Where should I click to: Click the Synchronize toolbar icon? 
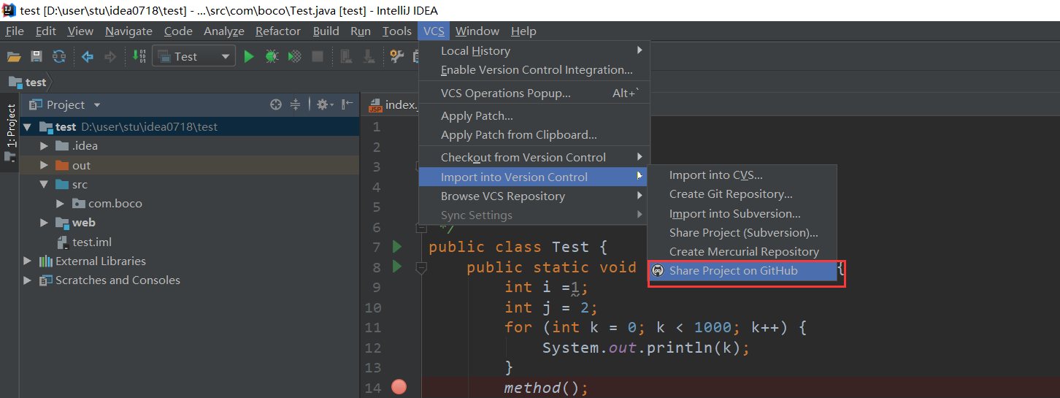point(59,56)
